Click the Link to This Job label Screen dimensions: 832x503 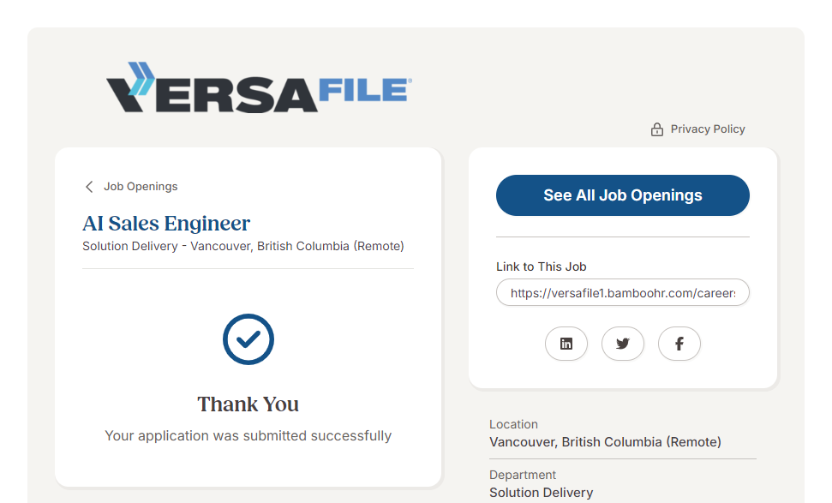pyautogui.click(x=542, y=266)
